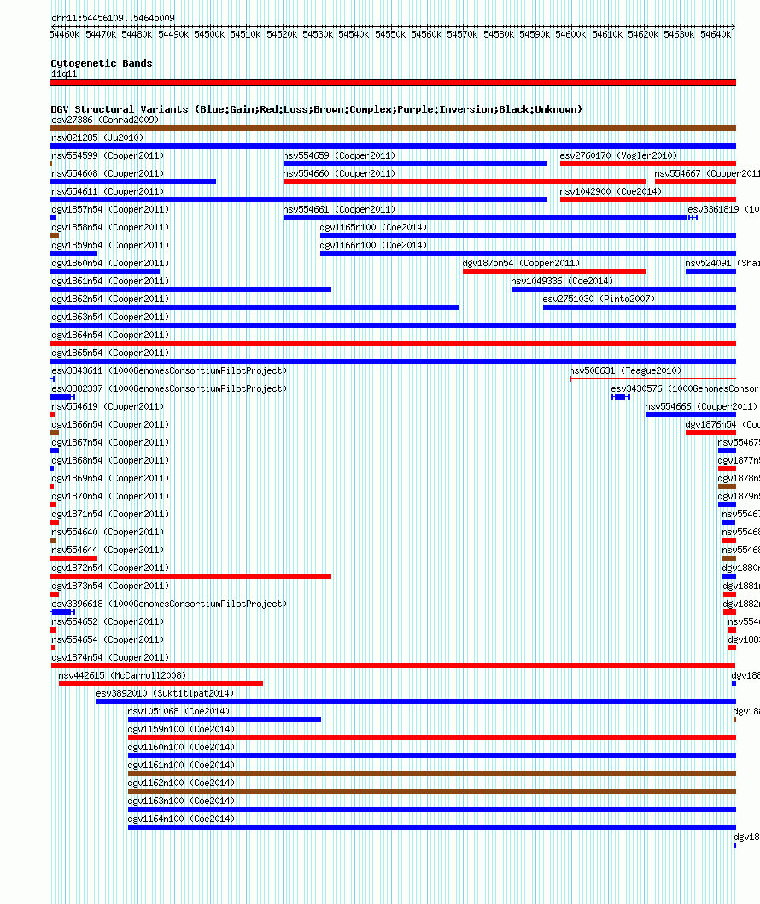Open the esv2760170 (Vogler2010) variant
The image size is (760, 904).
[x=618, y=155]
